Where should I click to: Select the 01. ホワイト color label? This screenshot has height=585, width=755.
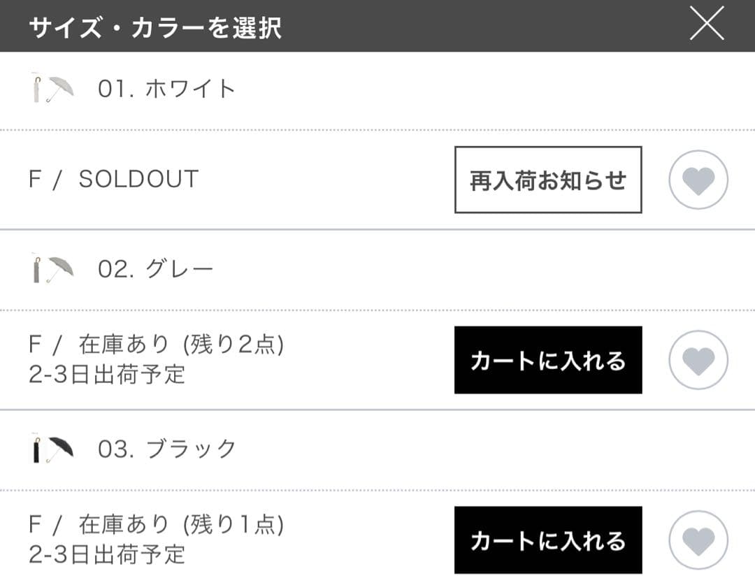(166, 89)
